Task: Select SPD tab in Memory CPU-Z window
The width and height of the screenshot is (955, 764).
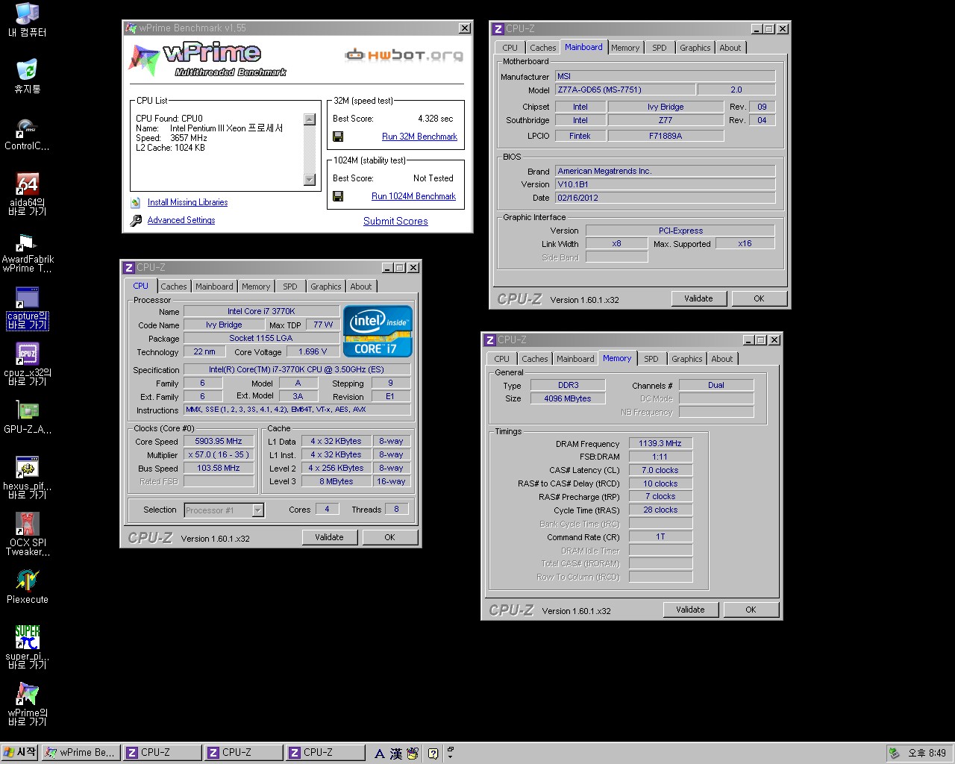Action: [x=651, y=359]
